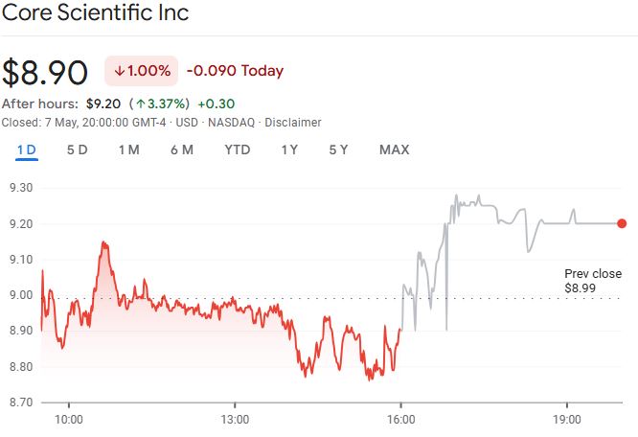View the 5 Y price history

click(x=338, y=149)
